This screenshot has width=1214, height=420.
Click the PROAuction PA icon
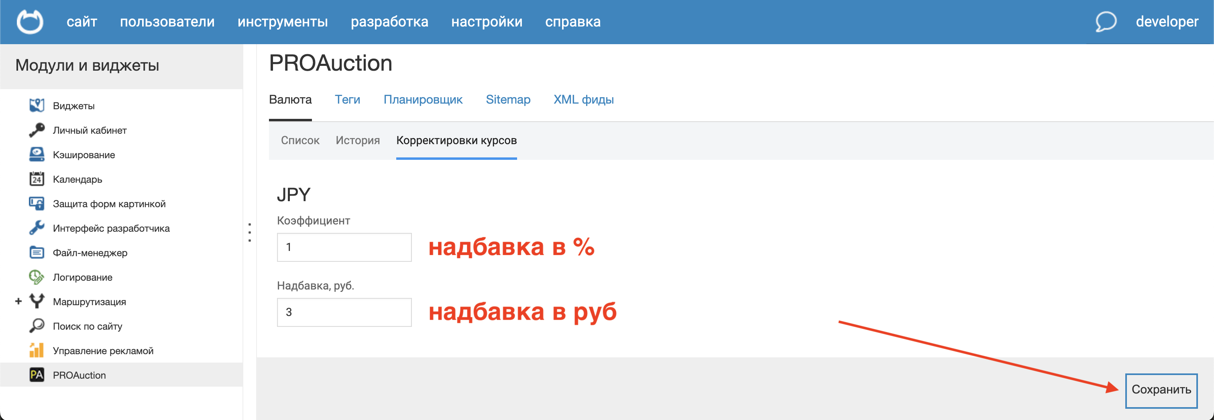click(x=37, y=375)
